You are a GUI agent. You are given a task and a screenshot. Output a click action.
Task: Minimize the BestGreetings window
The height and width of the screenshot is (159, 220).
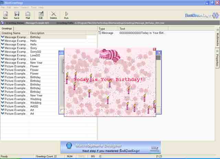[208, 3]
